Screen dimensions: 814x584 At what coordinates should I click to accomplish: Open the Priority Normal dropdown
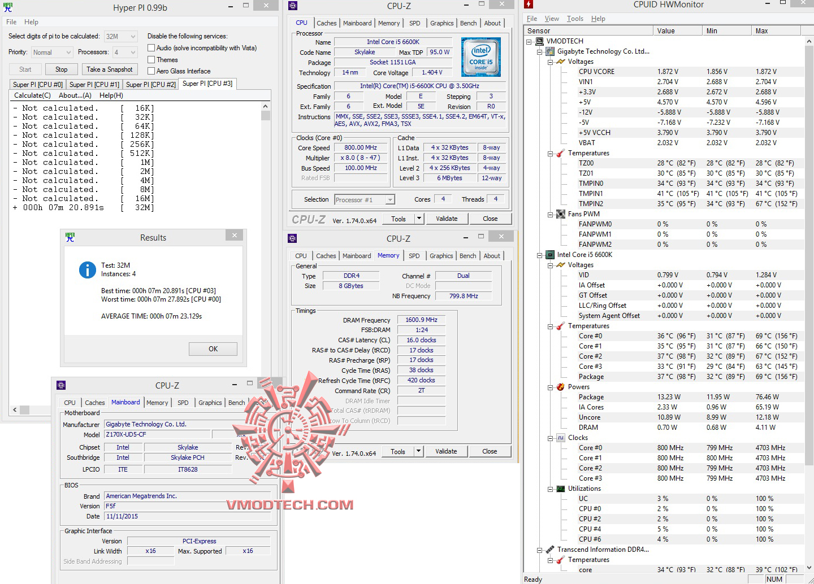pos(51,52)
